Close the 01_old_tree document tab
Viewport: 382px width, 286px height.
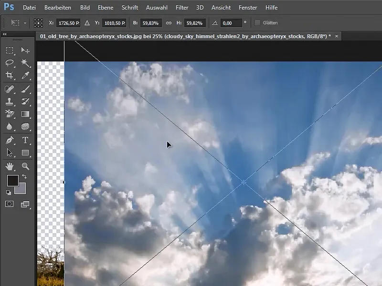pos(337,36)
